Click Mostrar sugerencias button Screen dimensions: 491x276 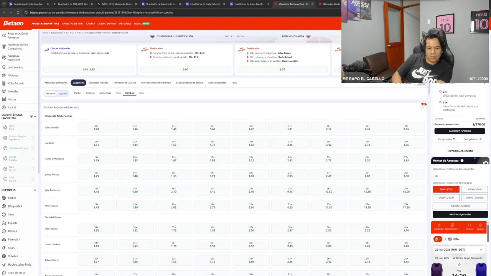coord(460,214)
